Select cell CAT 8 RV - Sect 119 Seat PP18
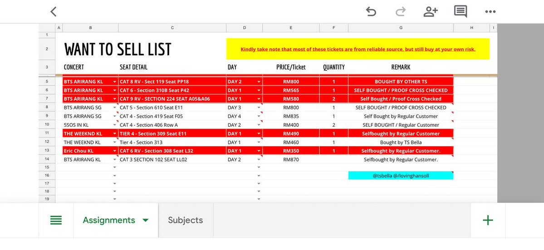 pos(172,82)
